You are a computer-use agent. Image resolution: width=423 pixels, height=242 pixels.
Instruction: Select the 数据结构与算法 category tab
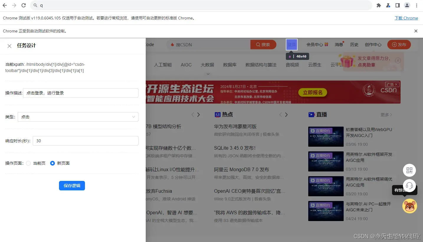click(x=261, y=65)
